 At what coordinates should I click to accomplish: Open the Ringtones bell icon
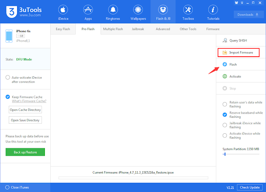[113, 10]
